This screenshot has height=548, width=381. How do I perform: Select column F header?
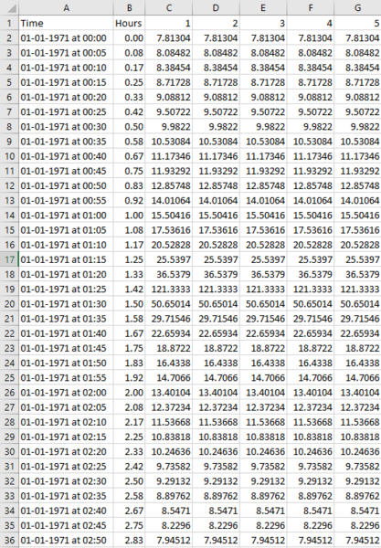point(311,7)
